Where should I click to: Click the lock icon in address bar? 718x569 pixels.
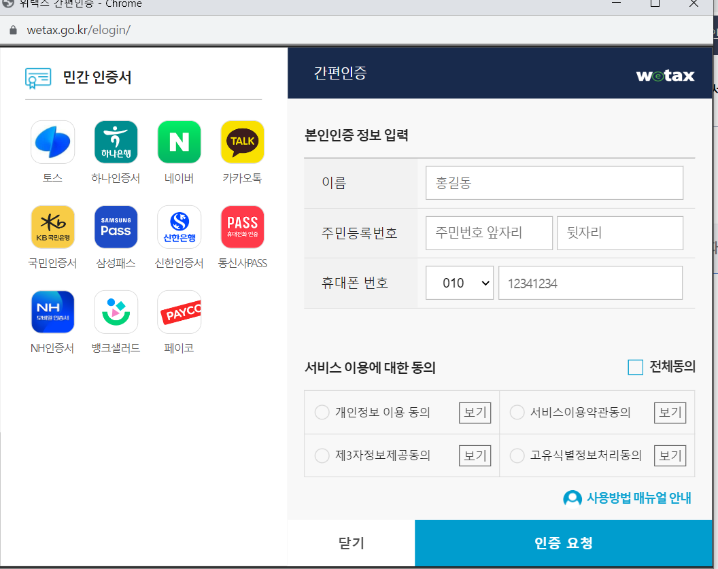tap(14, 30)
